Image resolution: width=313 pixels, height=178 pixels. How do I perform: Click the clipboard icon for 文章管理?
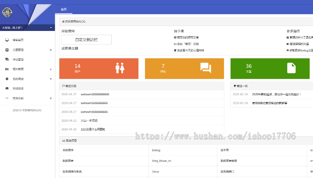[7, 50]
